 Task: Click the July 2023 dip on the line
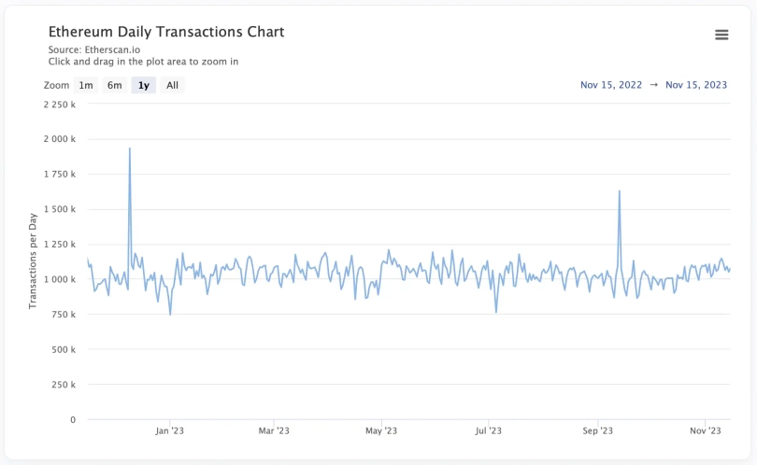click(496, 312)
